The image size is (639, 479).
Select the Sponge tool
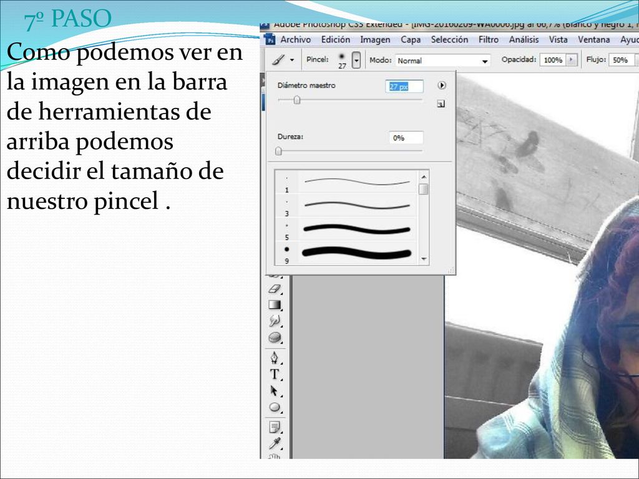click(275, 337)
